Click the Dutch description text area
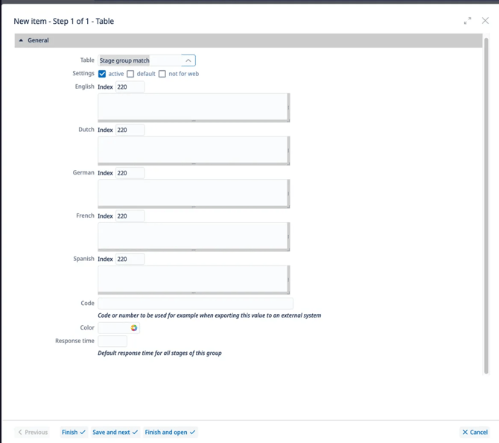Image resolution: width=499 pixels, height=443 pixels. pyautogui.click(x=193, y=150)
